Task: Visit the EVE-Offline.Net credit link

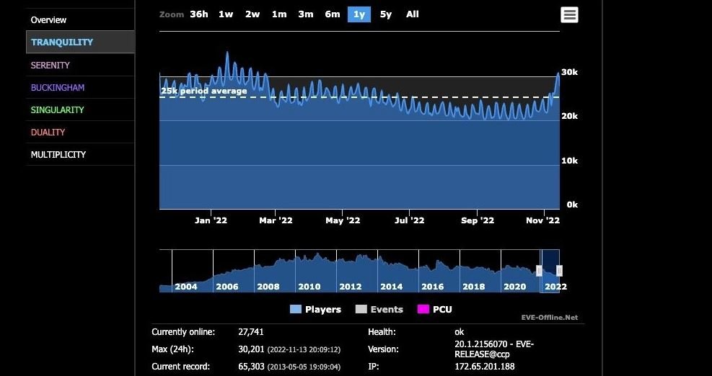Action: [550, 317]
